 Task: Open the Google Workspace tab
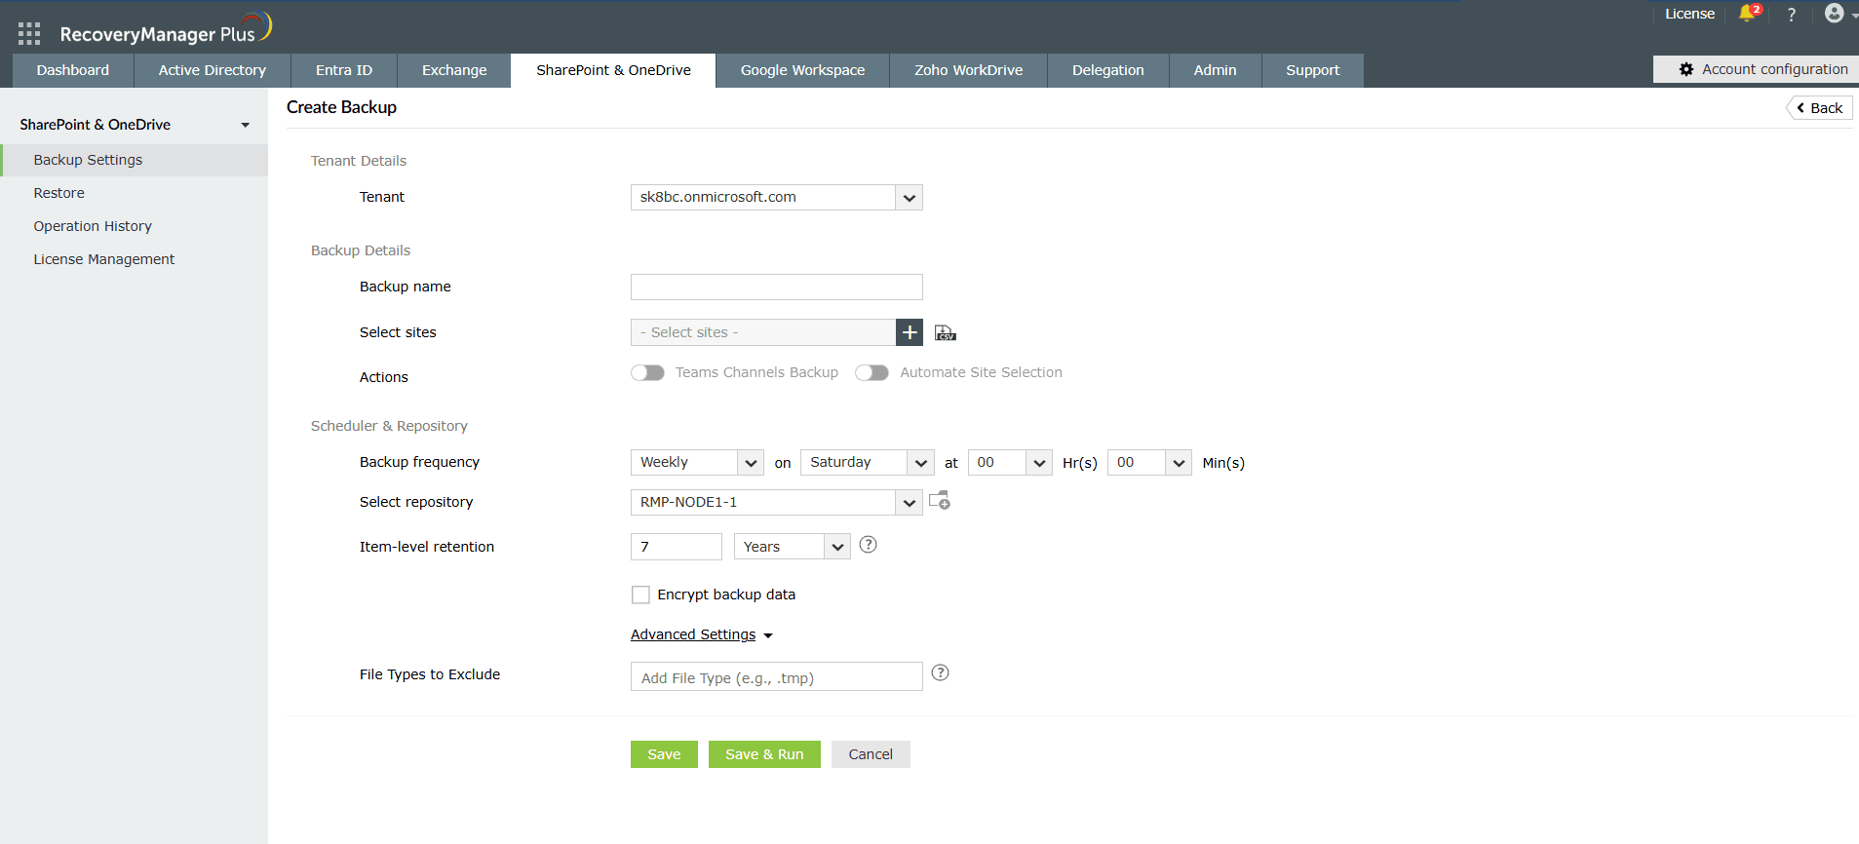coord(802,70)
